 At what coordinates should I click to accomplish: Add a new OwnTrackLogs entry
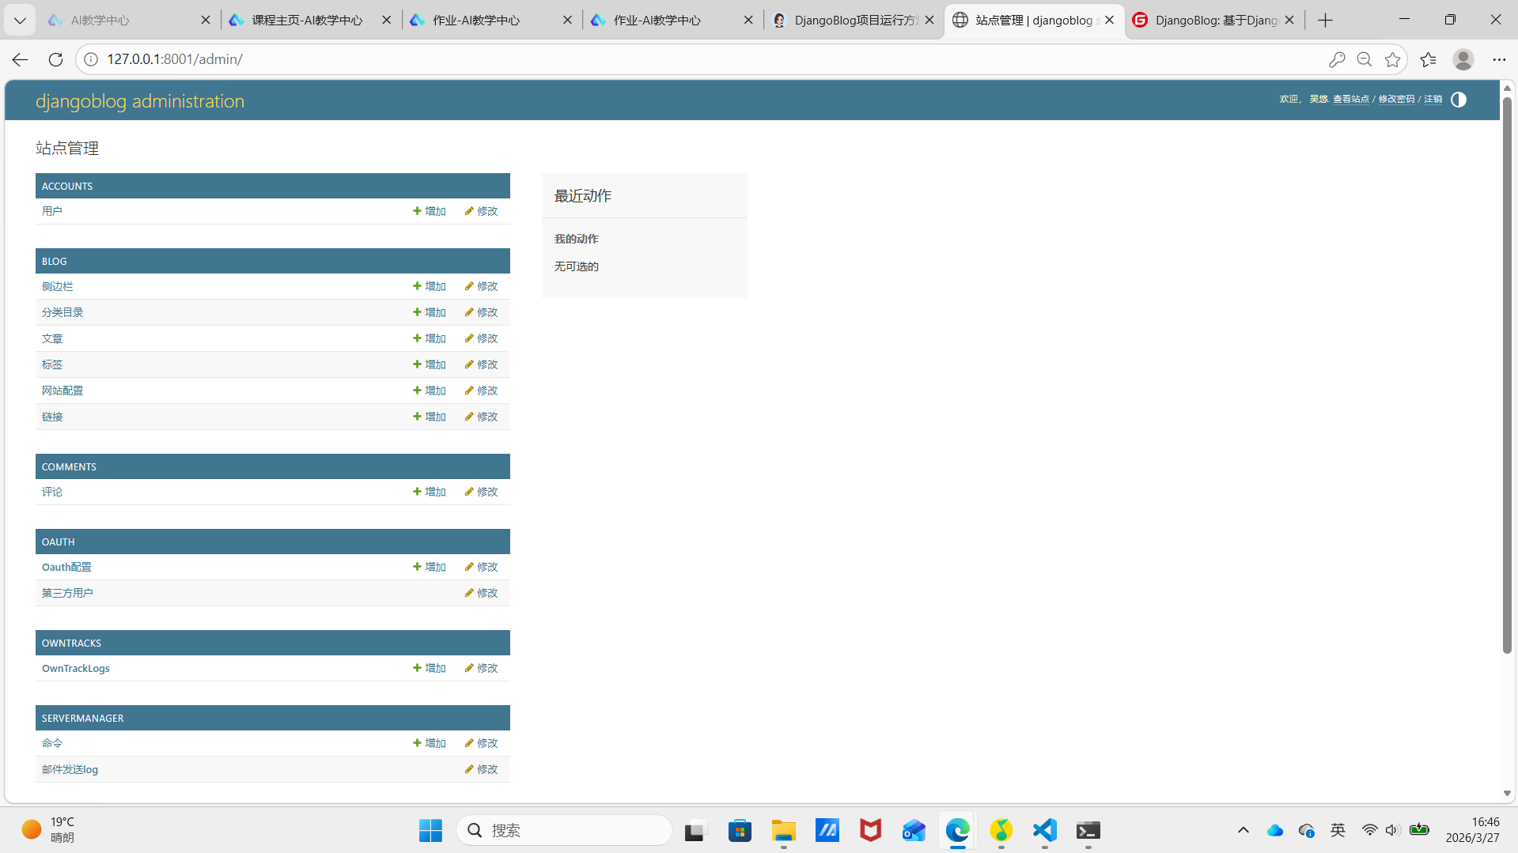[x=430, y=668]
